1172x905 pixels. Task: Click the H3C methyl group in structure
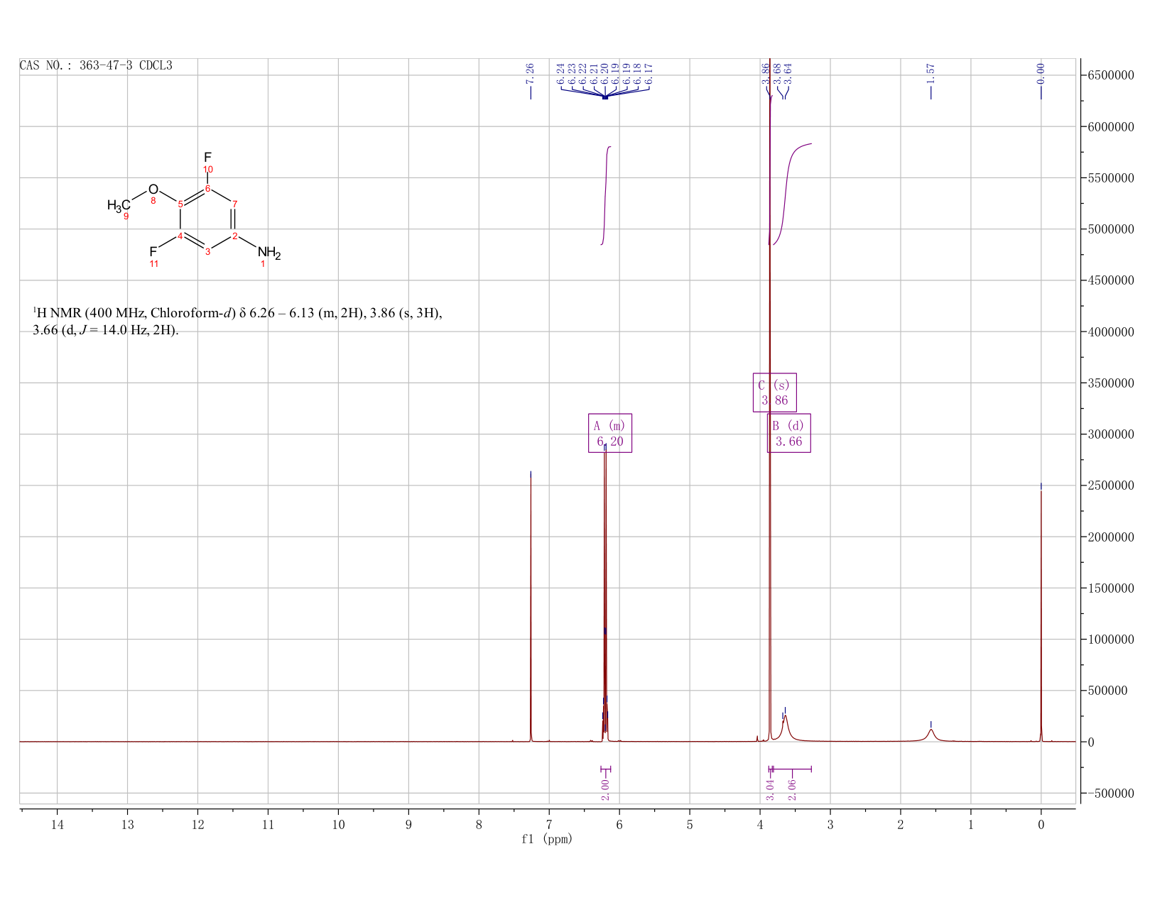pyautogui.click(x=119, y=206)
